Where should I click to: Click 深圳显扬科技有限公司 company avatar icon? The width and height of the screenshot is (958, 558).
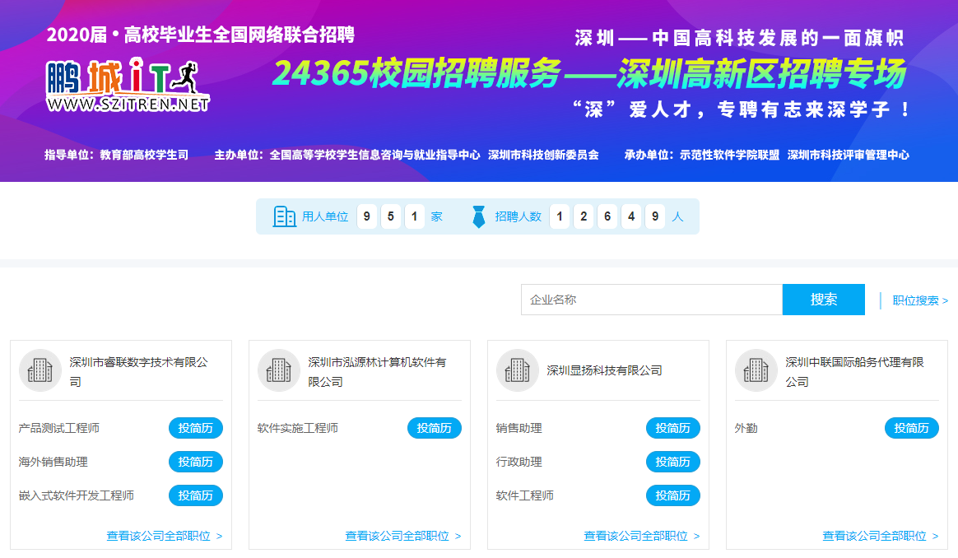[x=518, y=370]
